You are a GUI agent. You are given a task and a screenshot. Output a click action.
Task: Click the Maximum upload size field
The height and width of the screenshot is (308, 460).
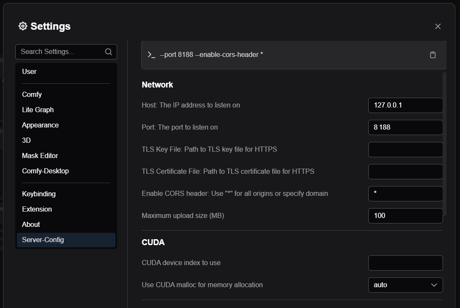click(405, 216)
